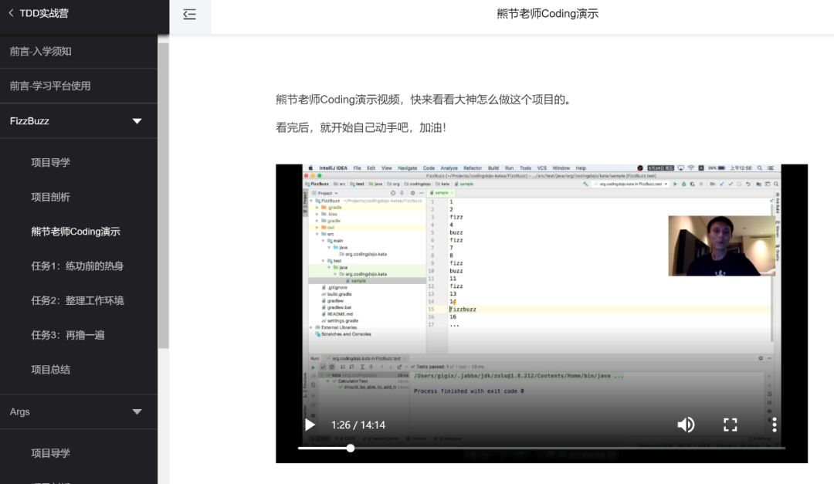The width and height of the screenshot is (834, 484).
Task: Open 任务2：整理工作环境
Action: click(x=77, y=301)
